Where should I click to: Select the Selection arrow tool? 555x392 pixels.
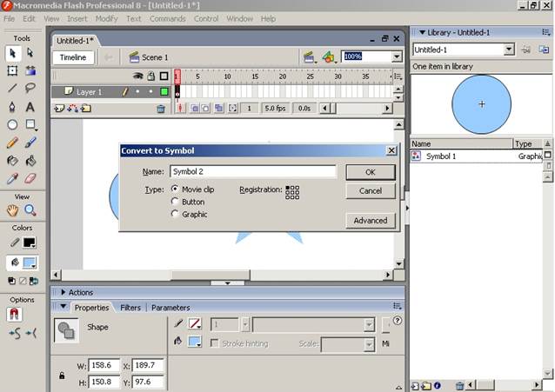[13, 53]
